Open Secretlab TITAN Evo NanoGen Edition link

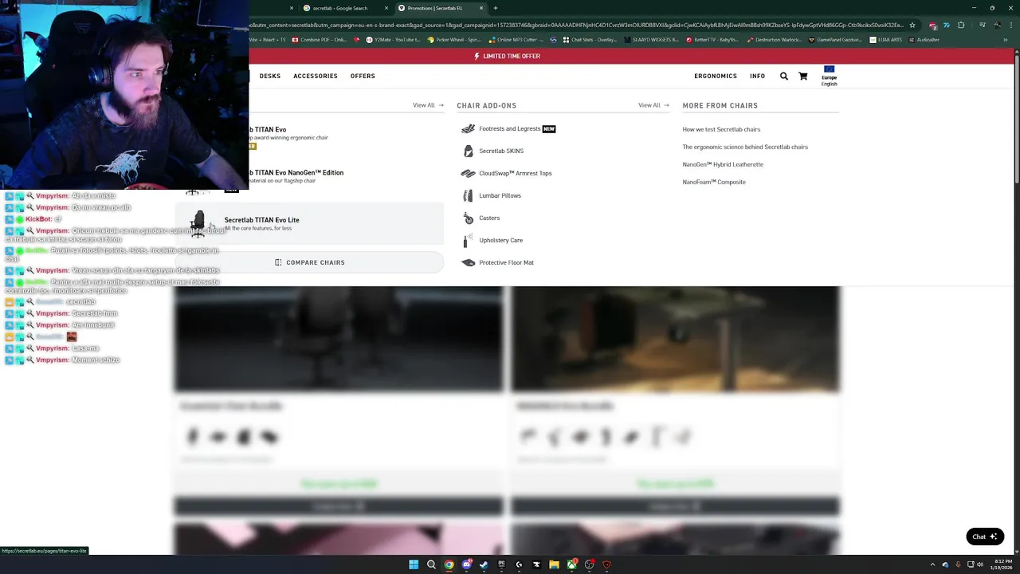pos(296,172)
